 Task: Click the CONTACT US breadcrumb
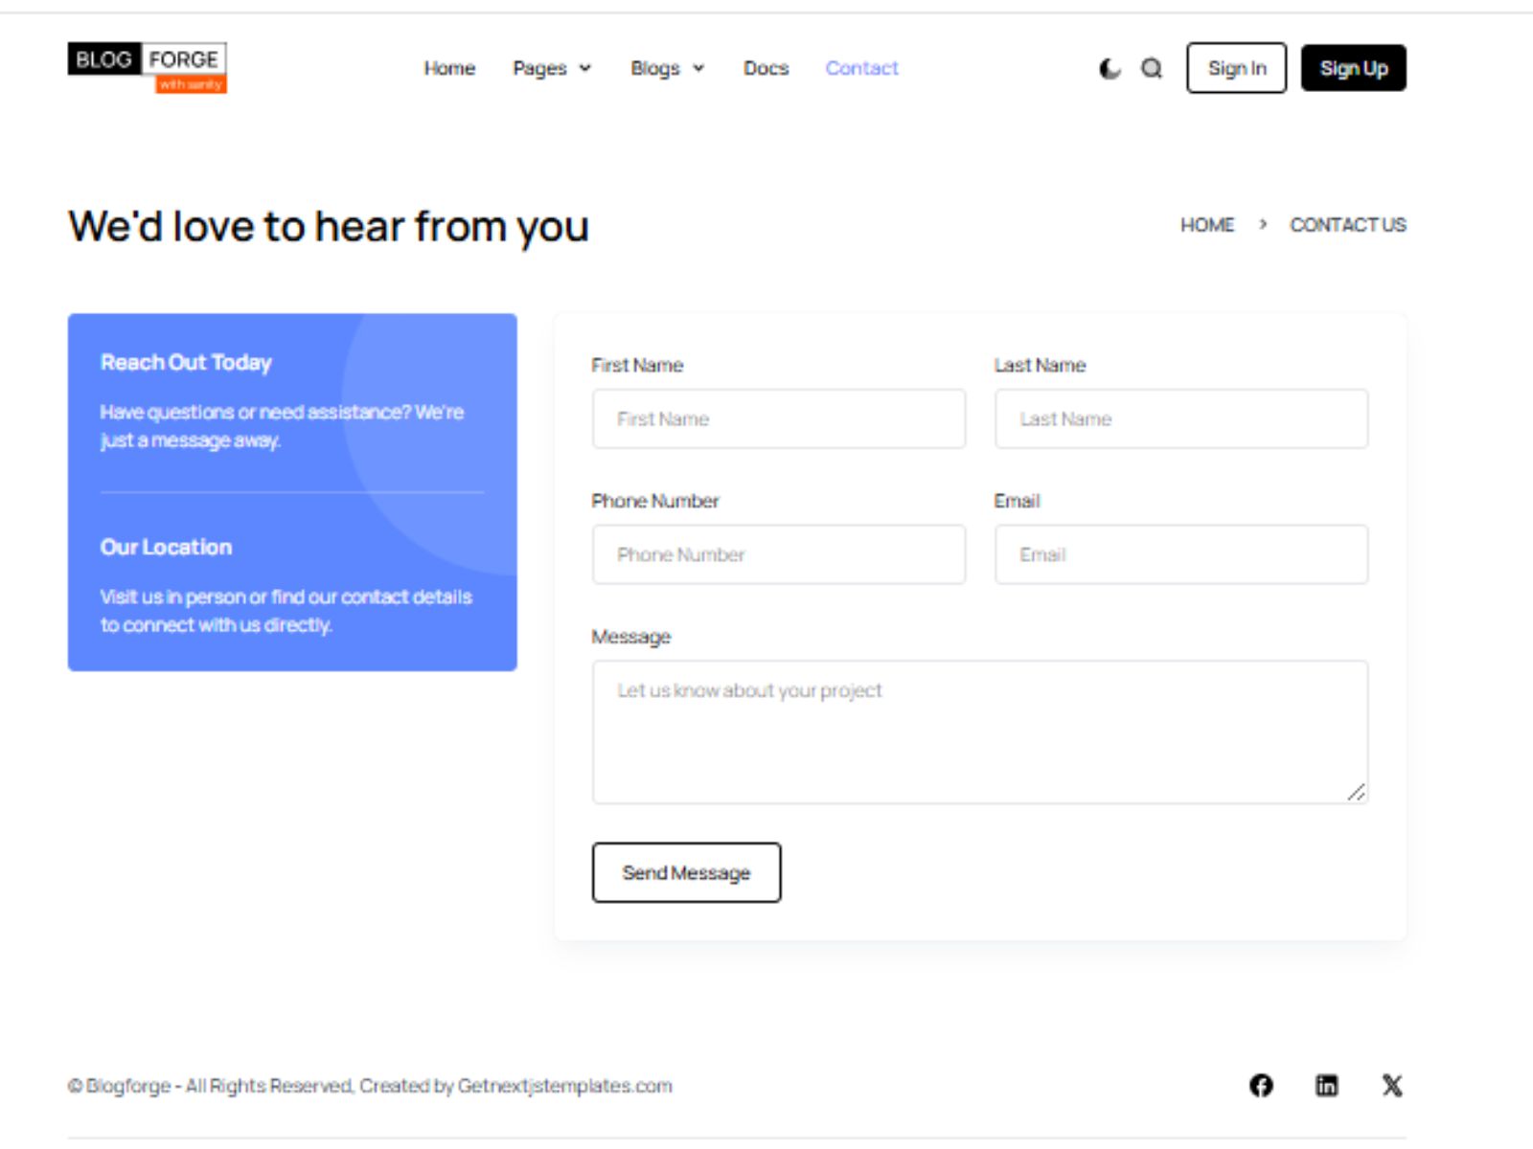pyautogui.click(x=1347, y=225)
